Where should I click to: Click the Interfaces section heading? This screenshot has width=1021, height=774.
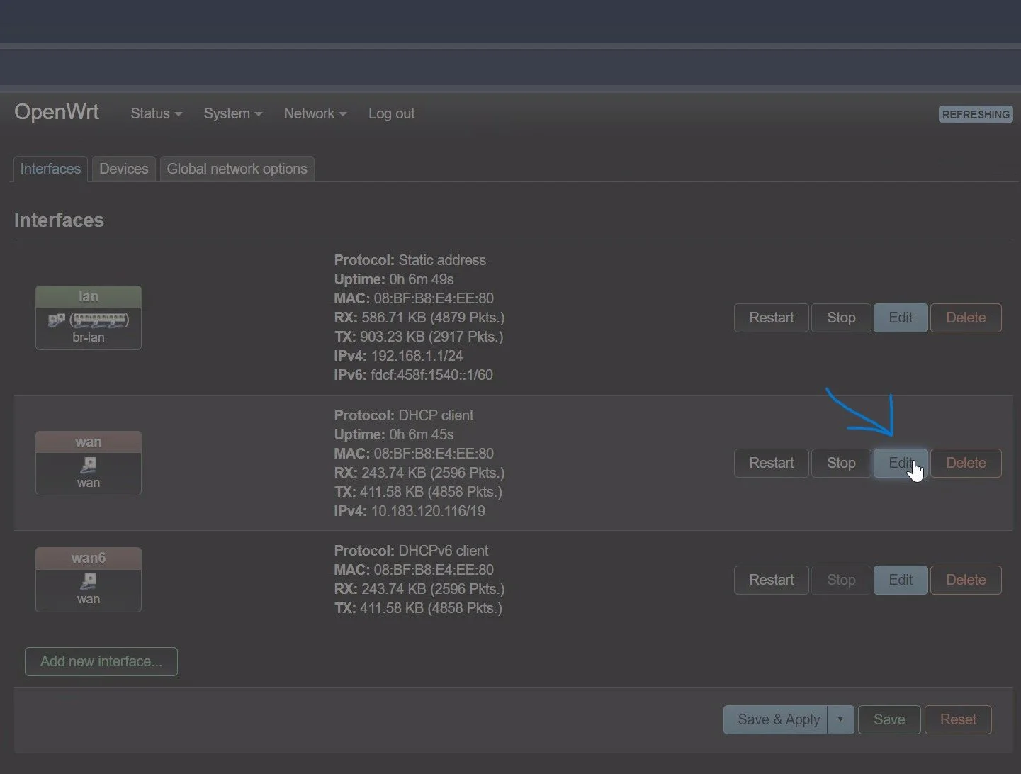pyautogui.click(x=59, y=220)
